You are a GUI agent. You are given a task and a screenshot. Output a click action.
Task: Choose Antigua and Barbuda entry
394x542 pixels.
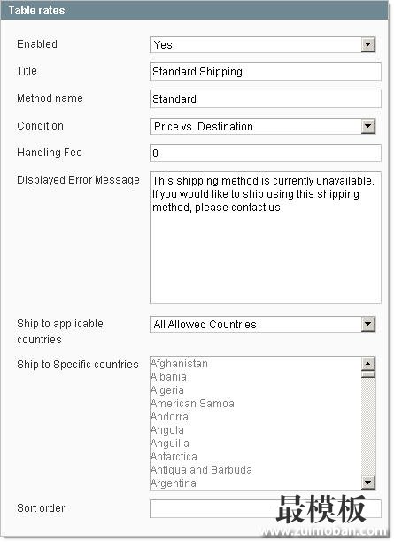pyautogui.click(x=201, y=470)
